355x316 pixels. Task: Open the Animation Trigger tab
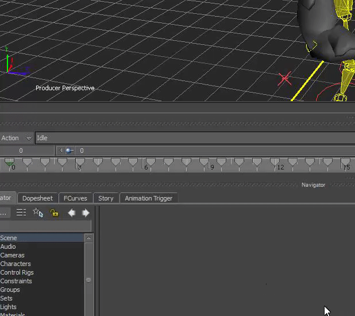[x=148, y=198]
